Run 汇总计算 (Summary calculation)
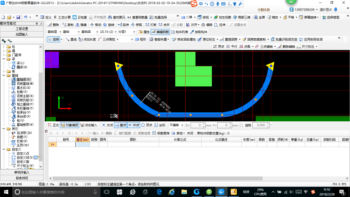Viewport: 350px width, 197px height. (x=62, y=17)
